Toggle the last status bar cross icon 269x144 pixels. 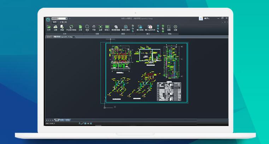(91, 123)
